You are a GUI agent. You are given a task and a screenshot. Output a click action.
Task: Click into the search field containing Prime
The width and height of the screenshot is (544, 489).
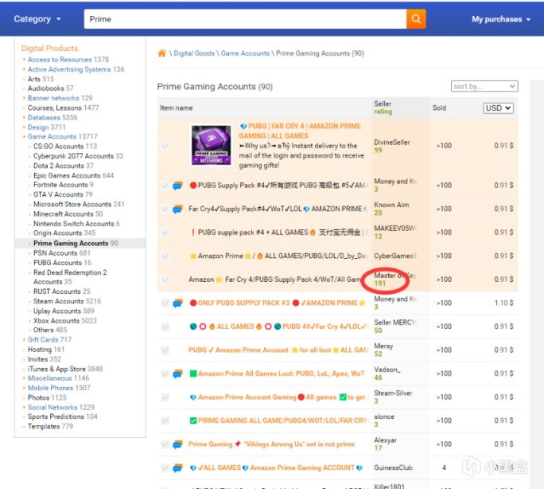[x=245, y=19]
